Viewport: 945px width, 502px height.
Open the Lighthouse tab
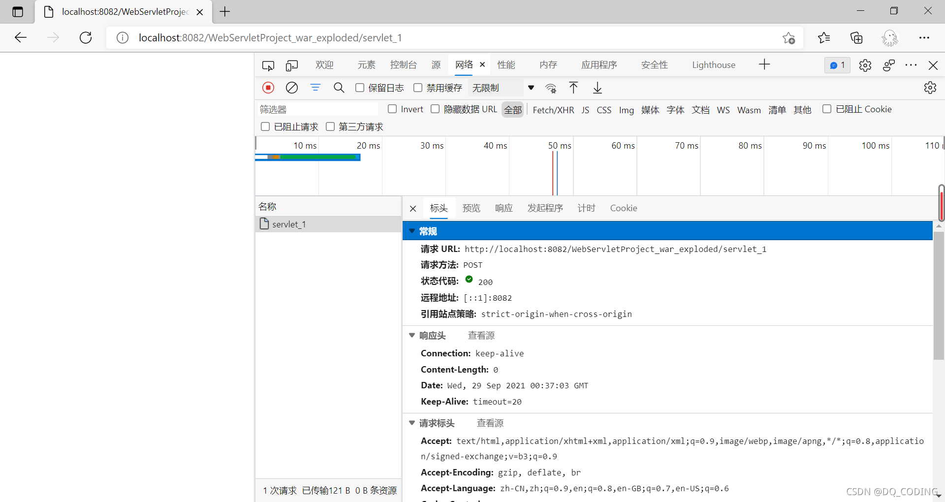714,65
